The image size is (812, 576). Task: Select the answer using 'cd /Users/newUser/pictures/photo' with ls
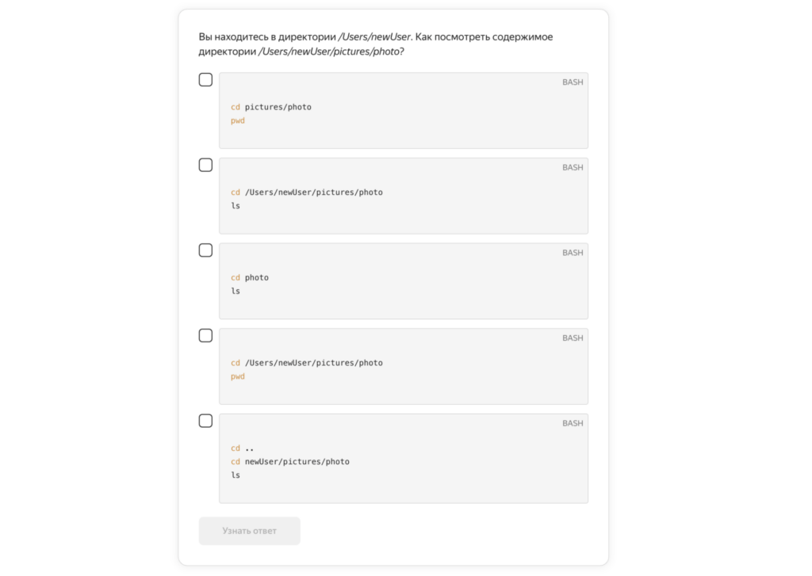[x=205, y=165]
